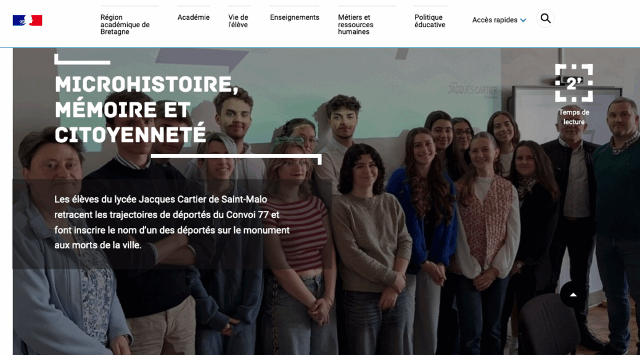Click the 2' reading time icon

574,83
